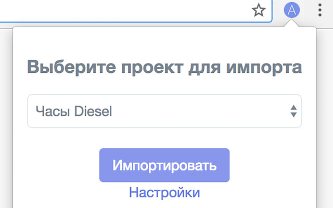Image resolution: width=333 pixels, height=208 pixels.
Task: Click the 'Часы Diesel' selected project text
Action: click(x=73, y=111)
